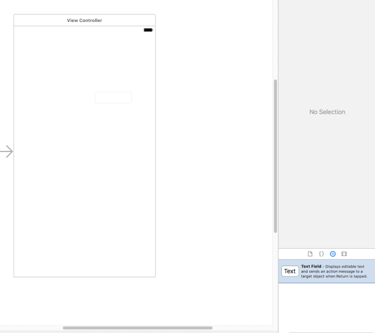Click the No Selection inspector area
375x333 pixels.
point(327,112)
